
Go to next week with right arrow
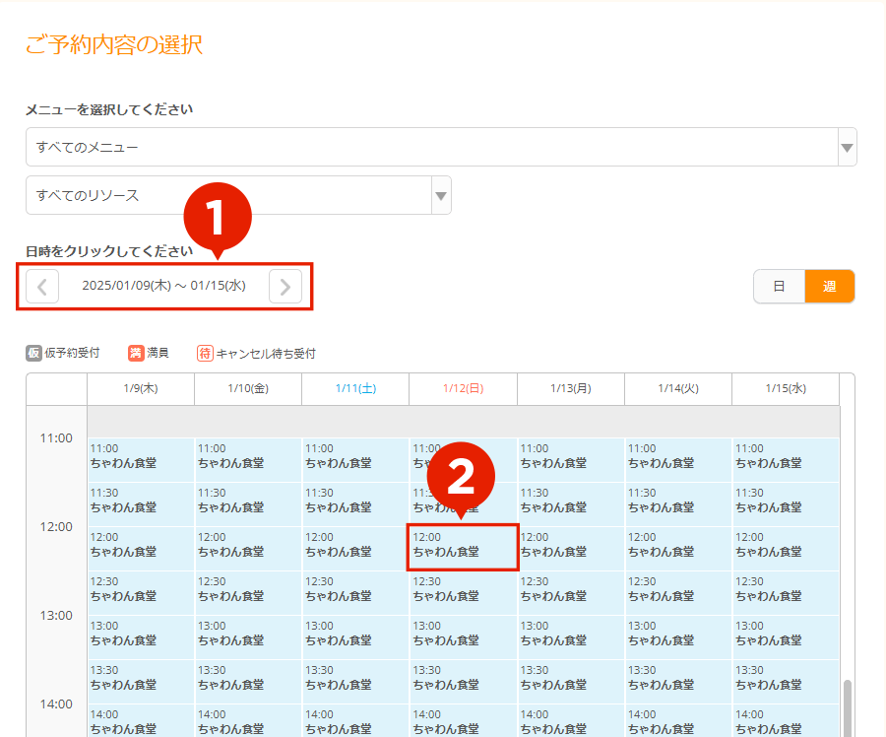(285, 287)
